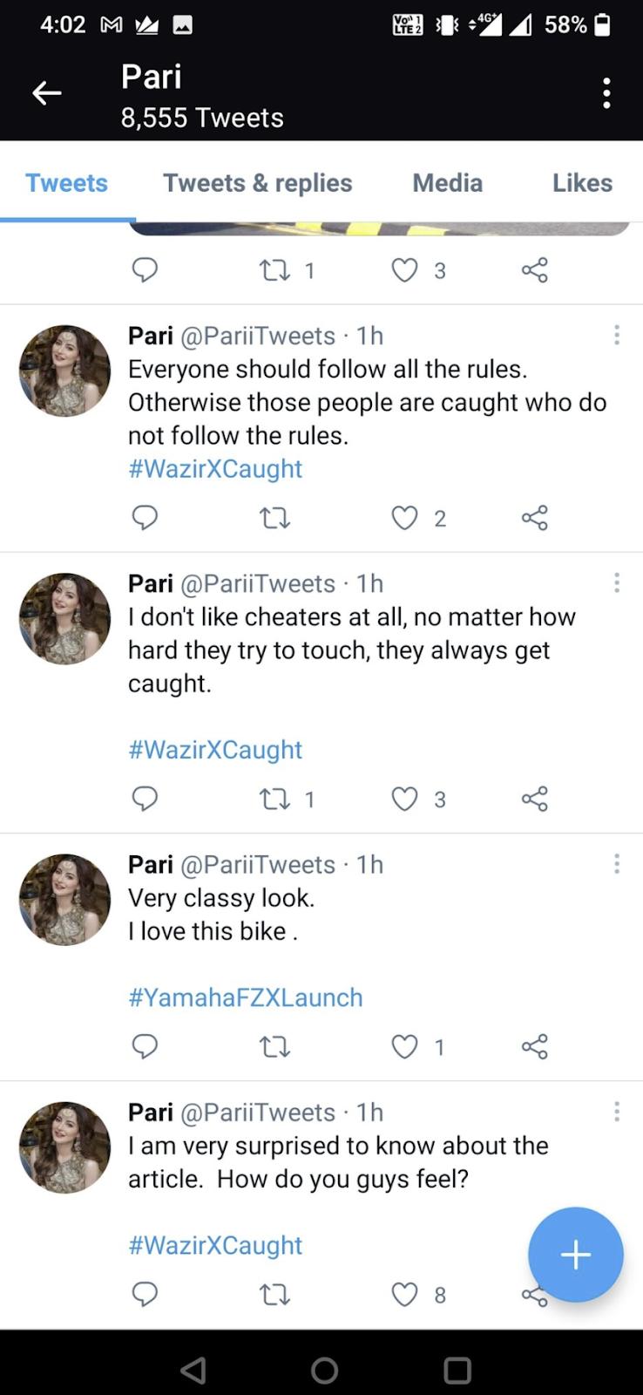
Task: Like the "I don't like cheaters" tweet
Action: [404, 800]
